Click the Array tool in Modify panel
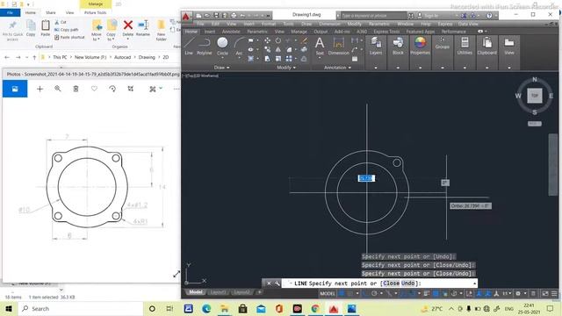The height and width of the screenshot is (316, 562). (x=289, y=59)
